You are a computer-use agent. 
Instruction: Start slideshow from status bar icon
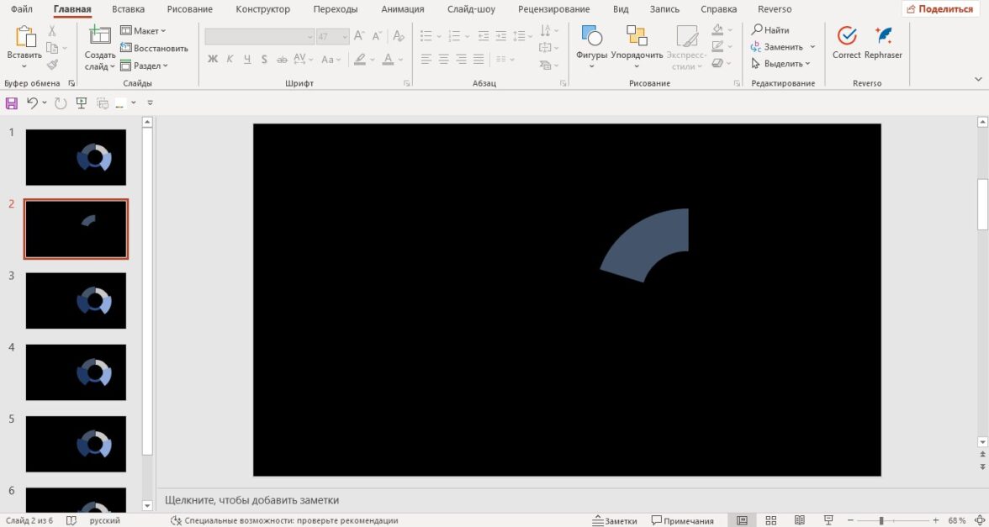click(828, 521)
